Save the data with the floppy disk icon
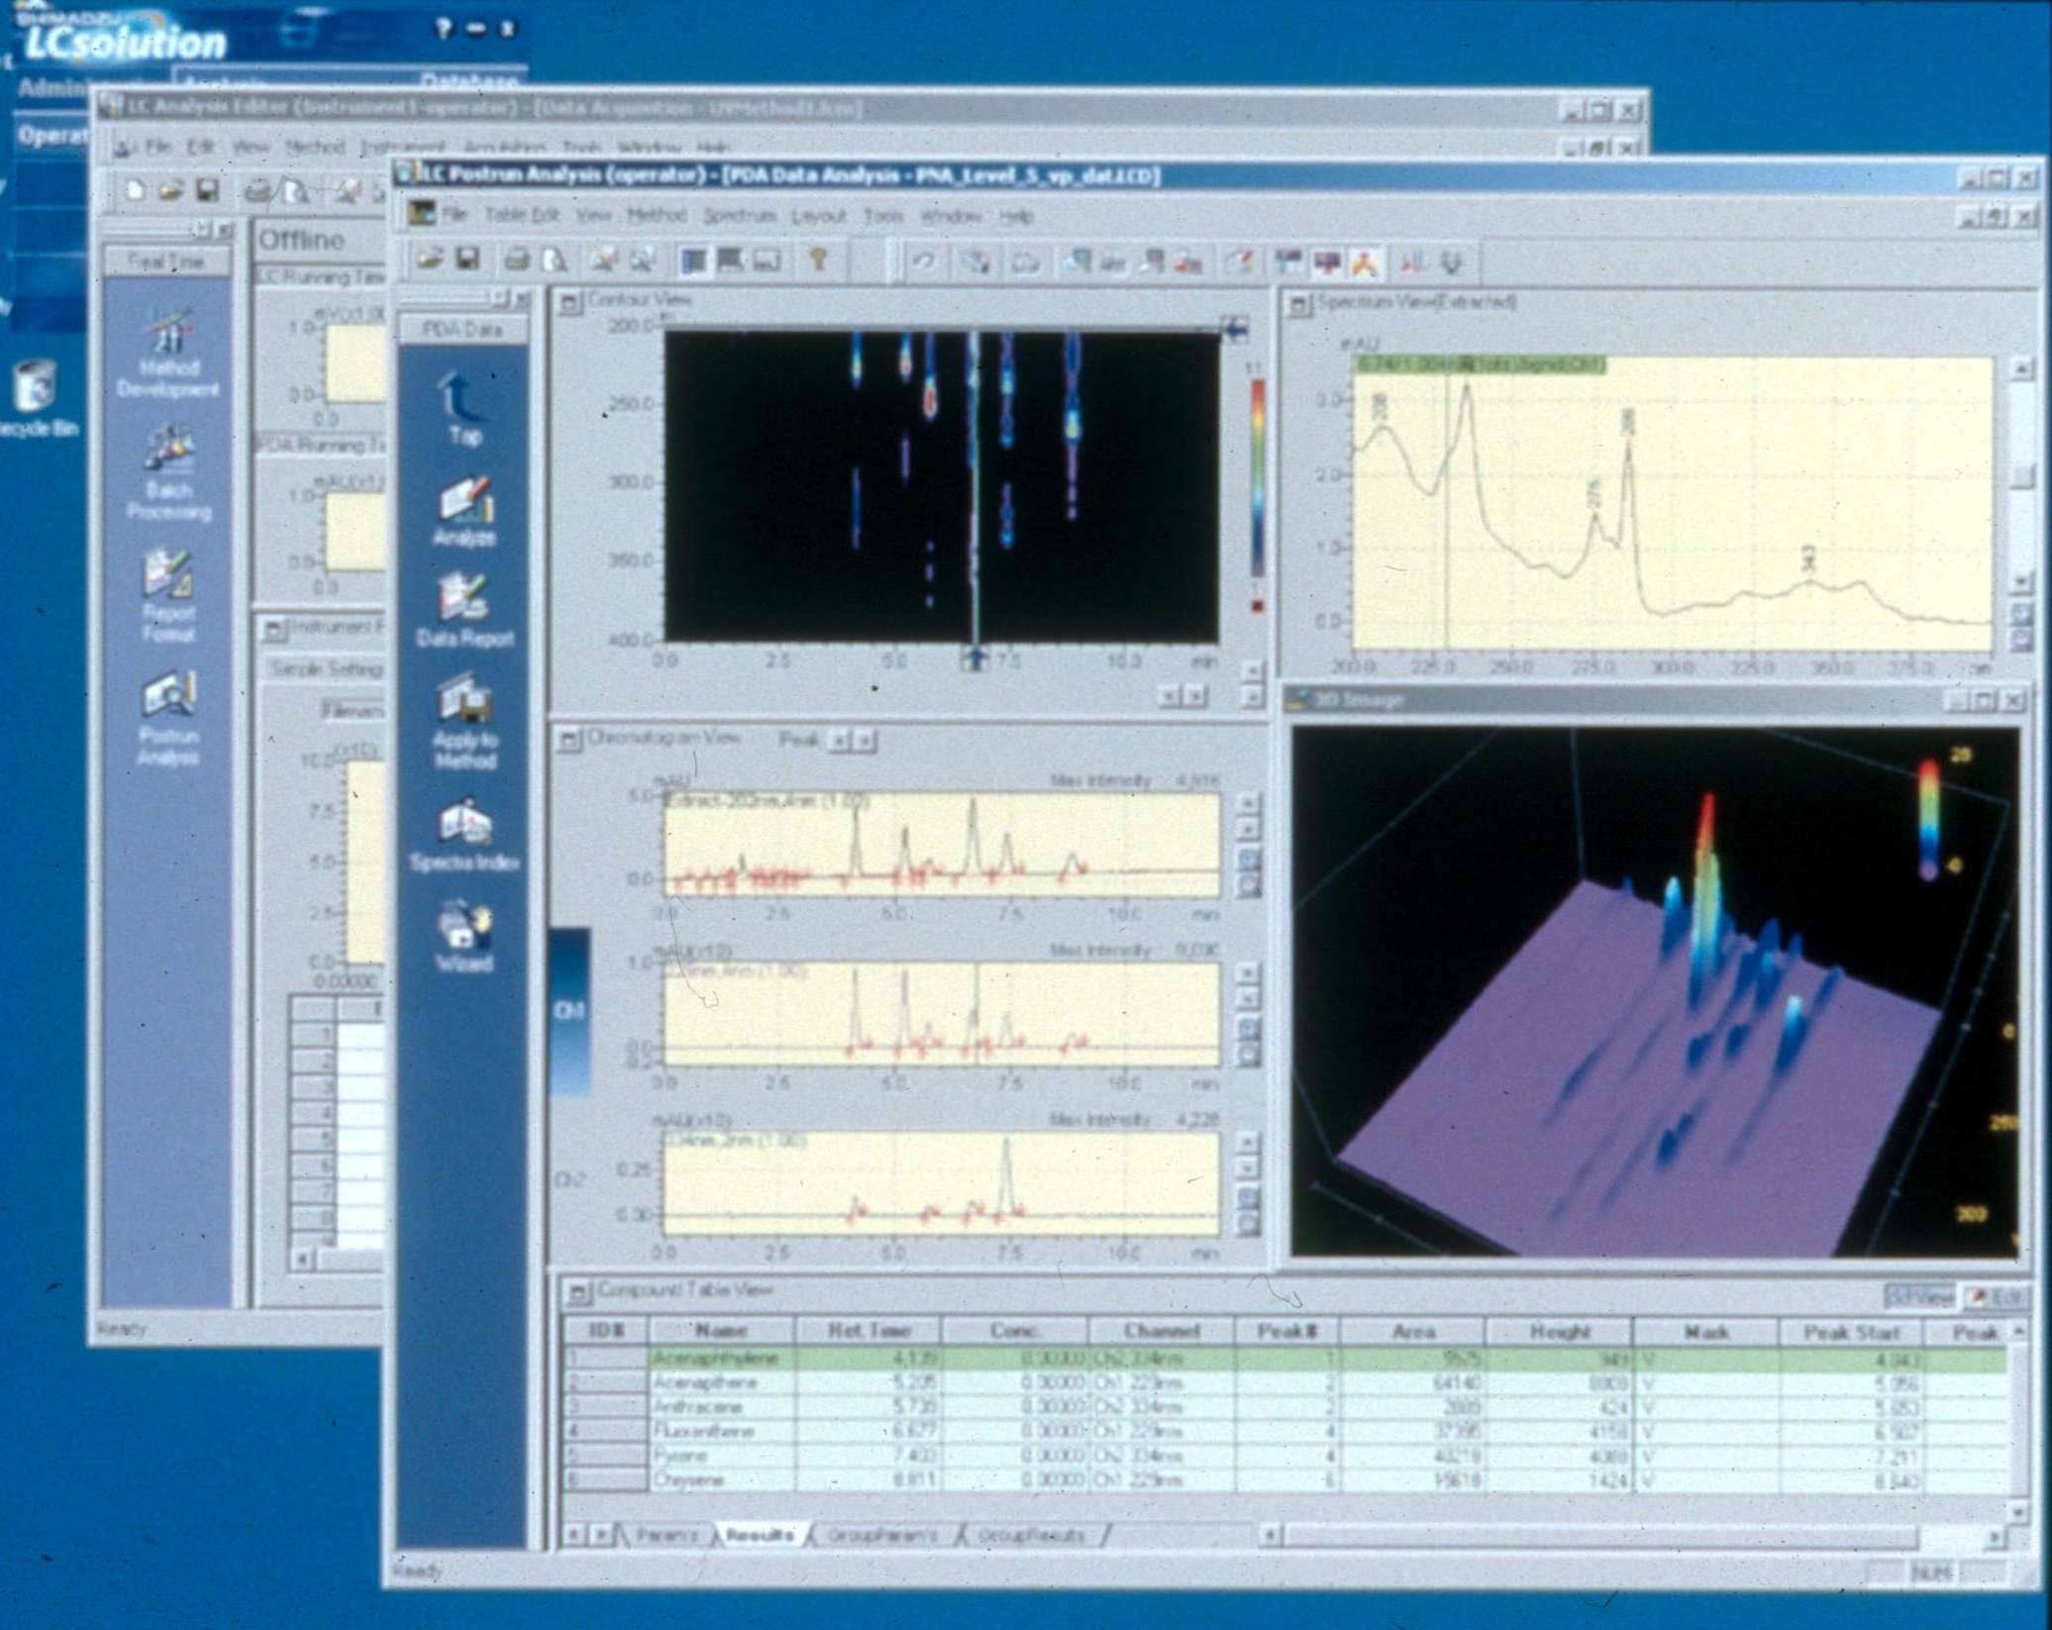This screenshot has width=2052, height=1630. [x=467, y=260]
